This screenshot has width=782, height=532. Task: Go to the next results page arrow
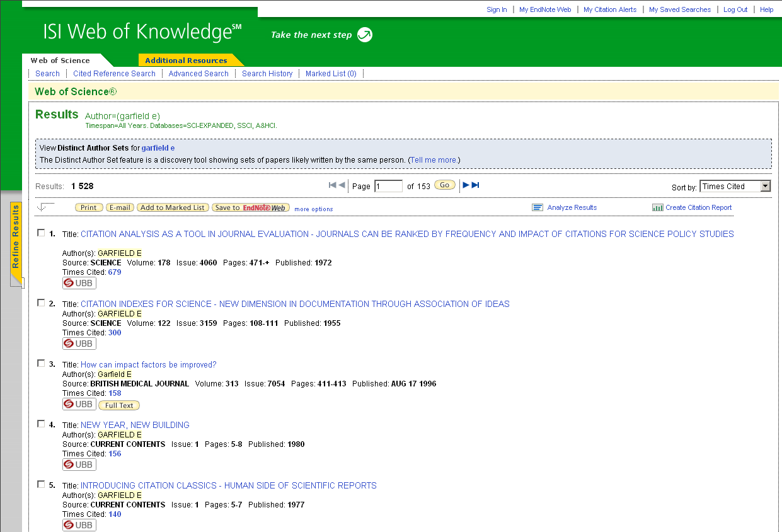[x=466, y=185]
